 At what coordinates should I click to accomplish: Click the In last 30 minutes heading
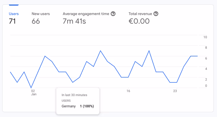[74, 95]
